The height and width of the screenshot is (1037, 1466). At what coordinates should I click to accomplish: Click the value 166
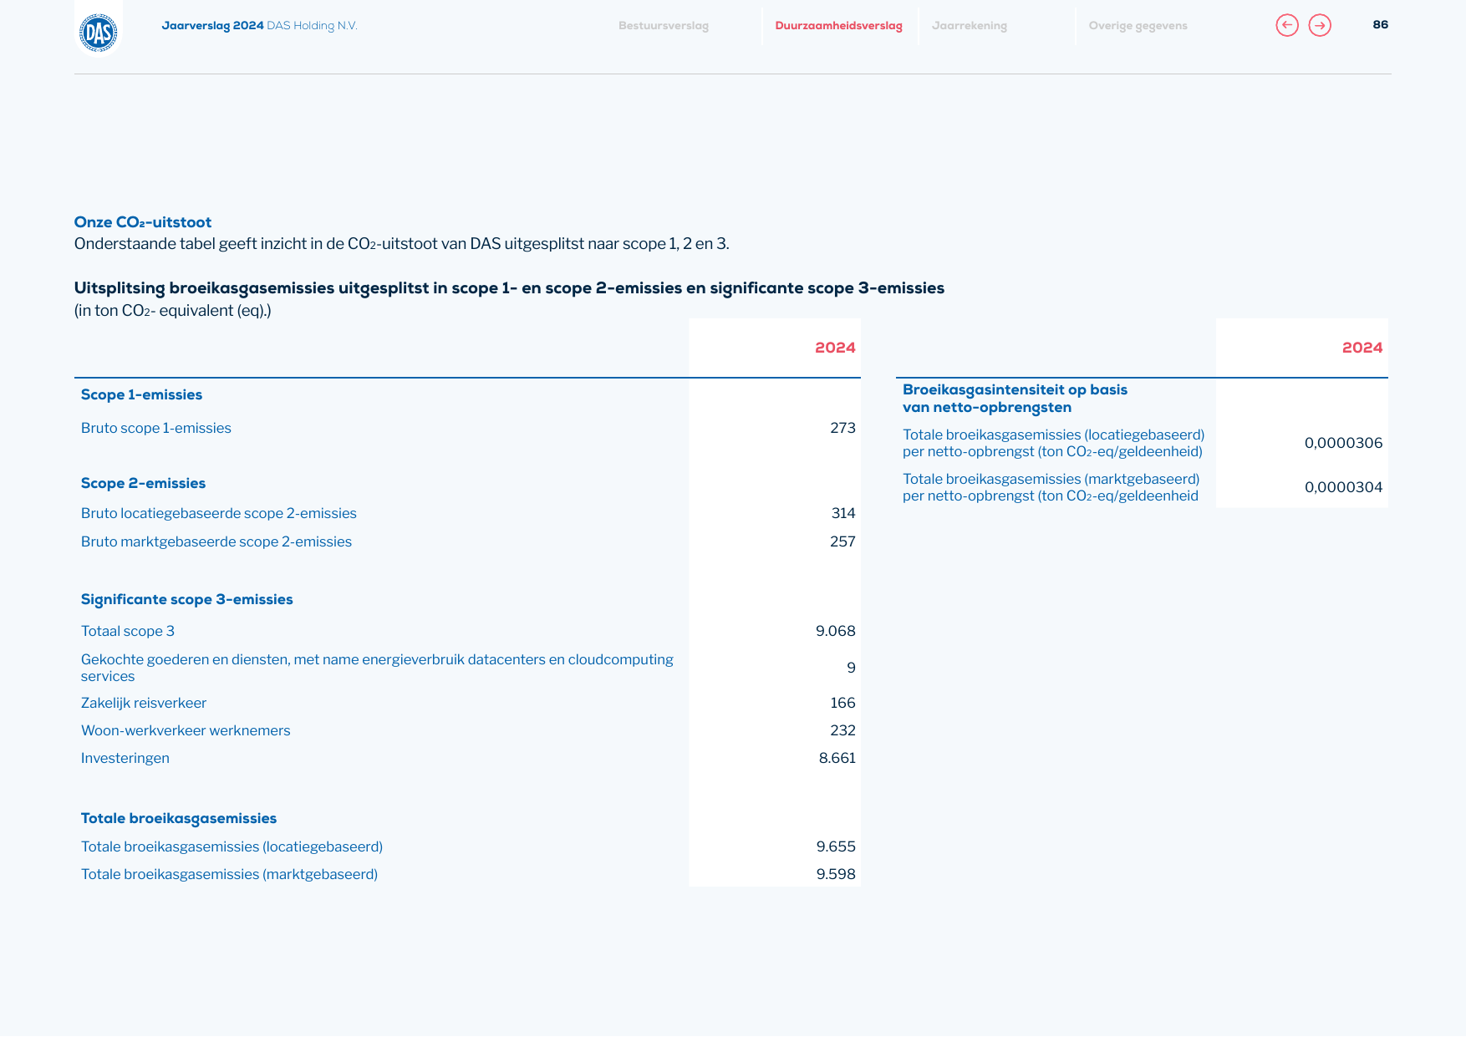tap(842, 703)
